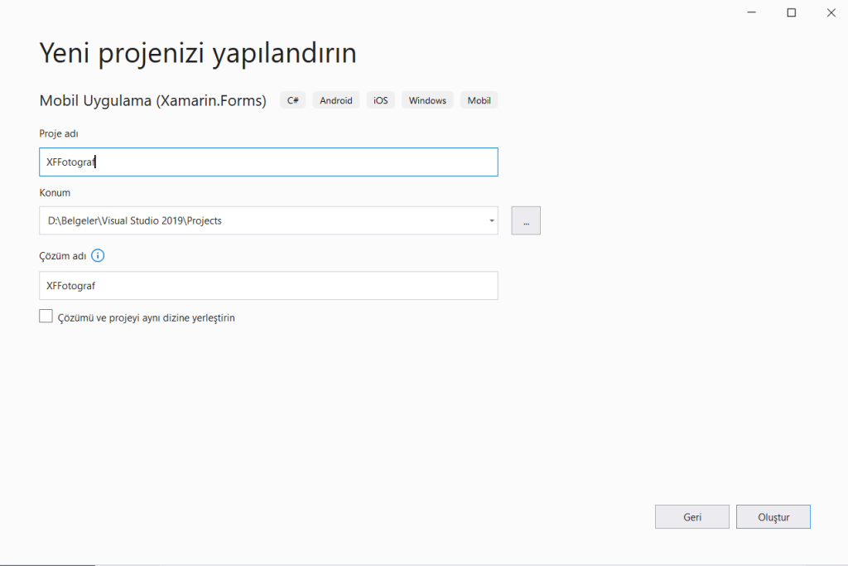
Task: Focus the Proje adı text field
Action: tap(268, 162)
